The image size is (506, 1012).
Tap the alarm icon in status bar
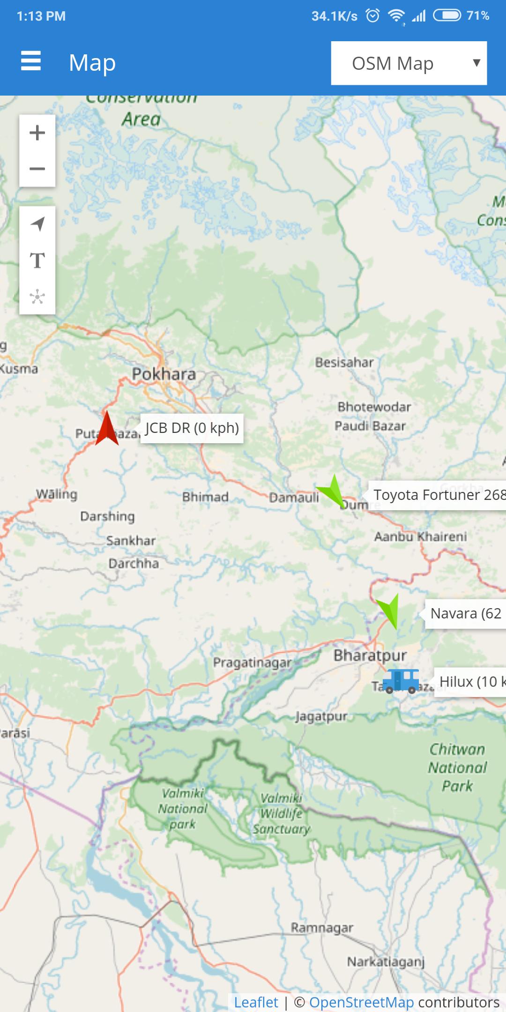click(x=372, y=16)
